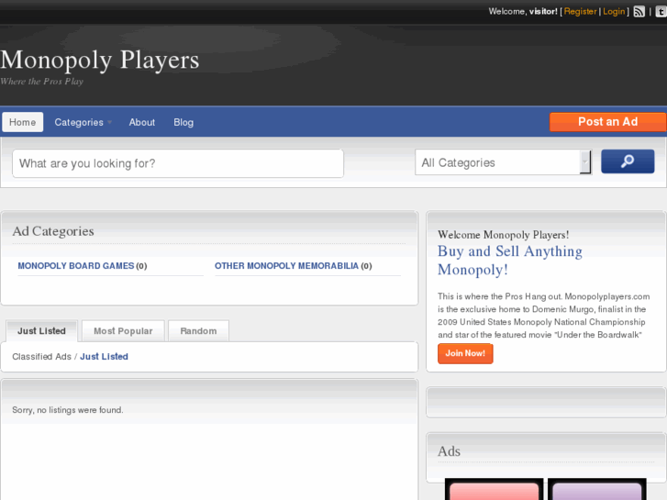Go to the Home menu item
The height and width of the screenshot is (500, 667).
23,122
